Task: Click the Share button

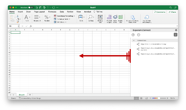Action: [x=172, y=12]
